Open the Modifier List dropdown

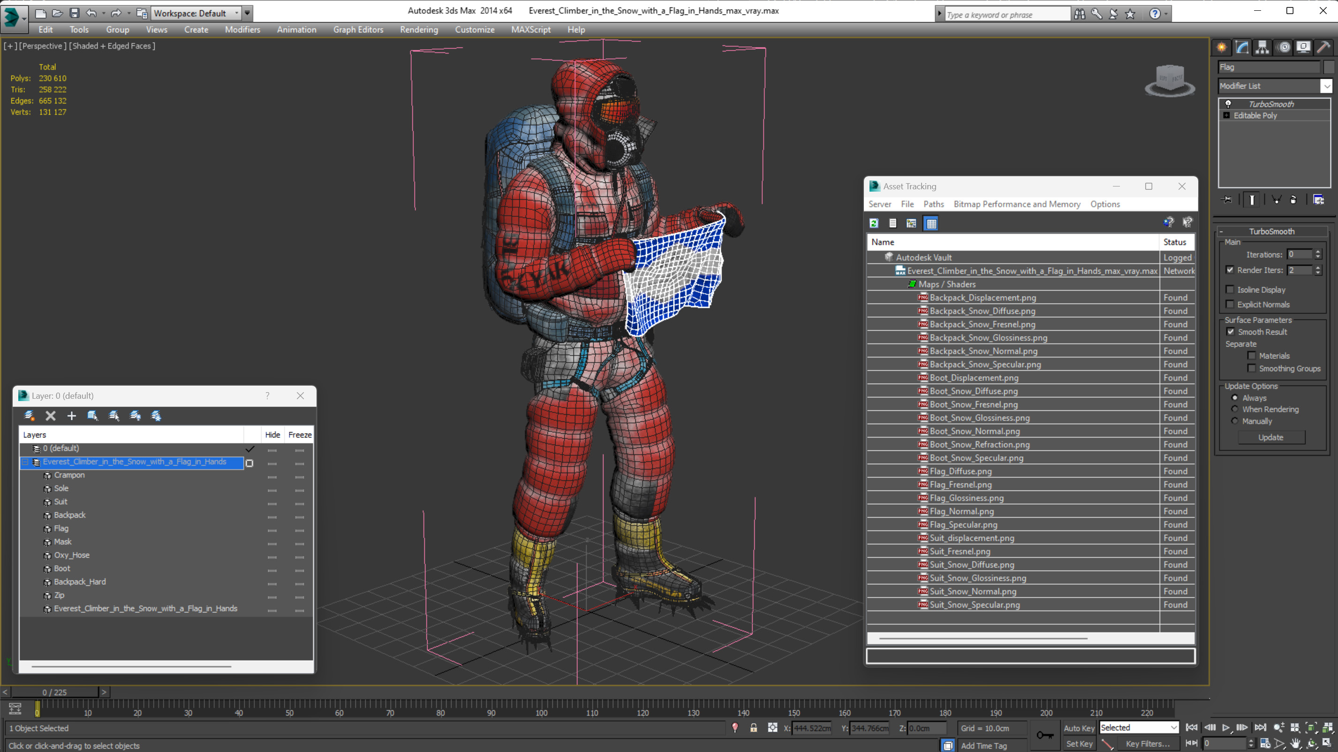(x=1327, y=86)
